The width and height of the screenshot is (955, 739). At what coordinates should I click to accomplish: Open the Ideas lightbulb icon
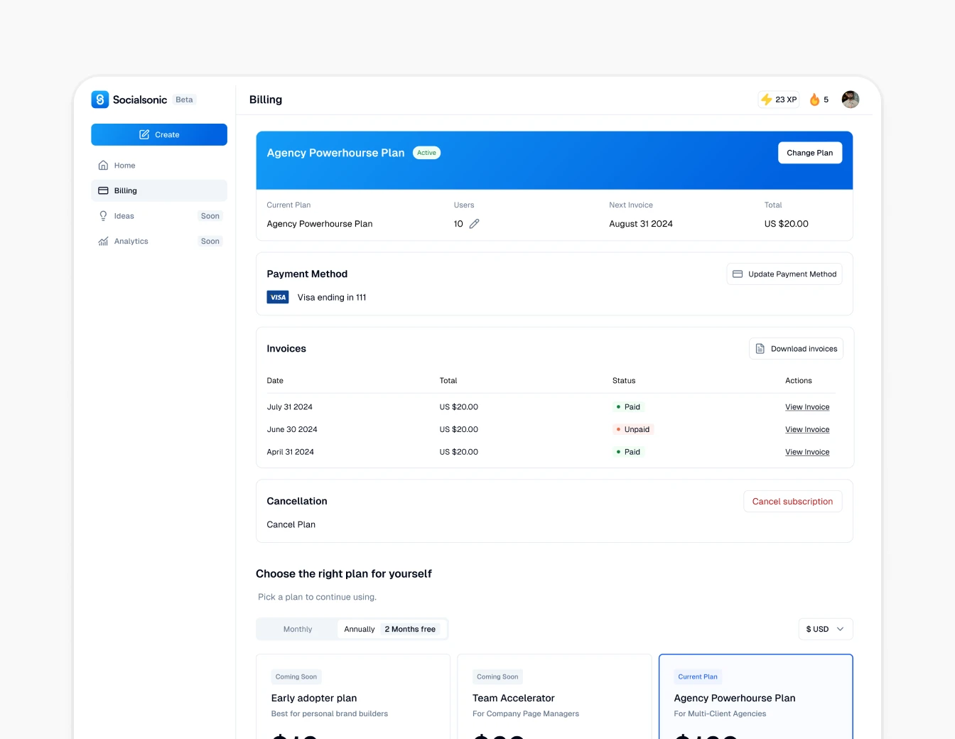pyautogui.click(x=102, y=215)
